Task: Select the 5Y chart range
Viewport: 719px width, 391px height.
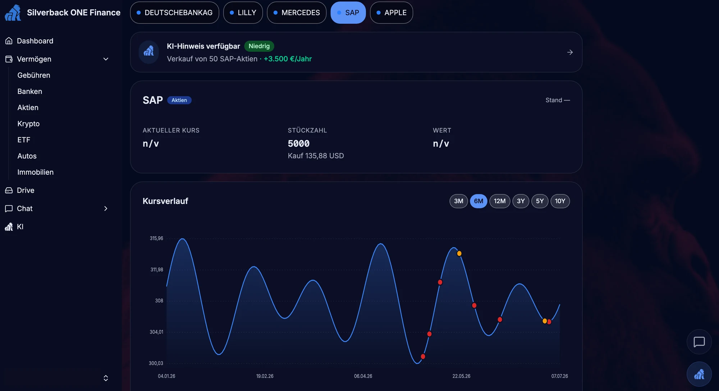Action: tap(540, 201)
